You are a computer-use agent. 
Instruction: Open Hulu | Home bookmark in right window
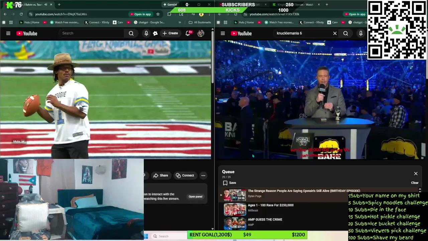pos(244,22)
